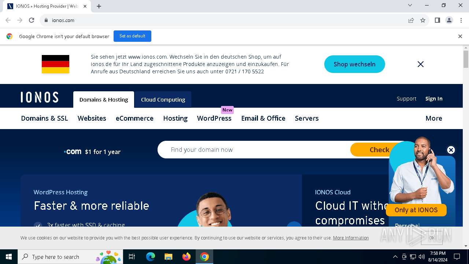Open the Websites menu
This screenshot has width=469, height=264.
[92, 118]
